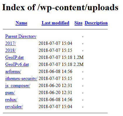123x116 pixels.
Task: Download the GeoIP.dat file
Action: point(15,57)
